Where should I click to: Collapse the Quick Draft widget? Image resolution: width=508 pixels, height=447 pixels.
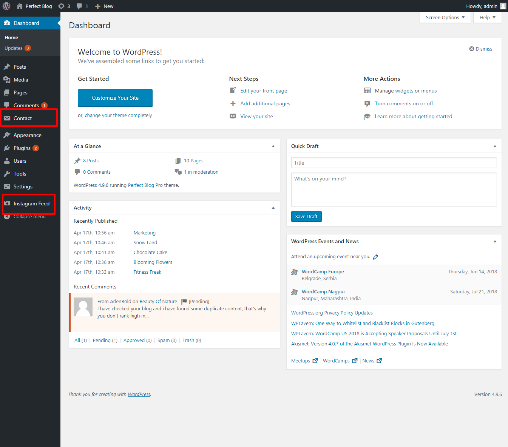tap(495, 146)
